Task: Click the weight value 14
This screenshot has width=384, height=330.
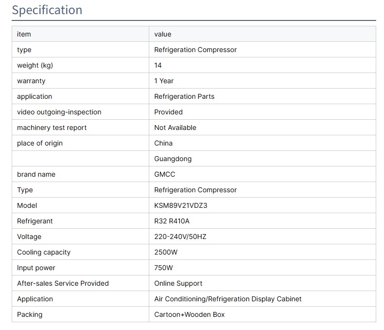Action: coord(158,65)
